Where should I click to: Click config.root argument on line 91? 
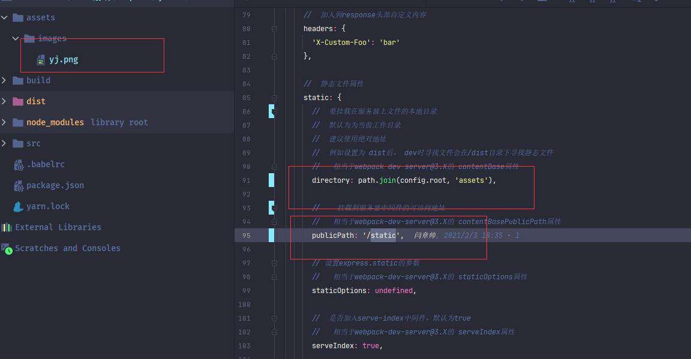[423, 180]
